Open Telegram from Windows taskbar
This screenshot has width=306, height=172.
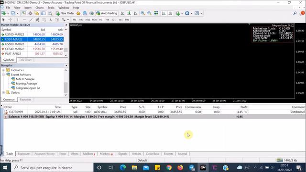click(x=192, y=168)
